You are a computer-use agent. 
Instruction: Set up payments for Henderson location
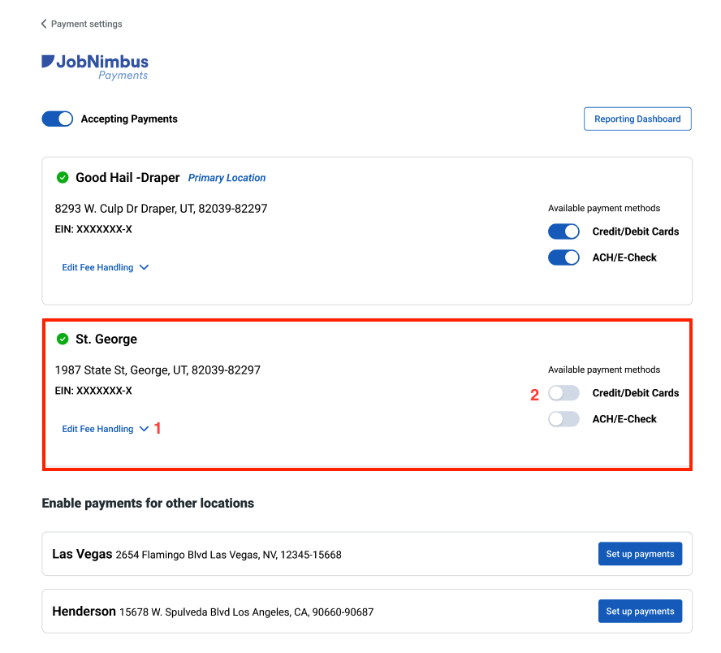click(640, 611)
